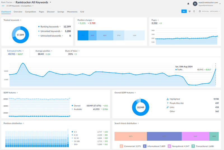Open the notifications bell
Screen dimensions: 224x150
pyautogui.click(x=188, y=4)
